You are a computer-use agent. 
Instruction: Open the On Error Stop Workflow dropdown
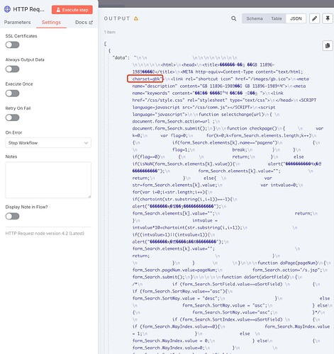(x=48, y=143)
